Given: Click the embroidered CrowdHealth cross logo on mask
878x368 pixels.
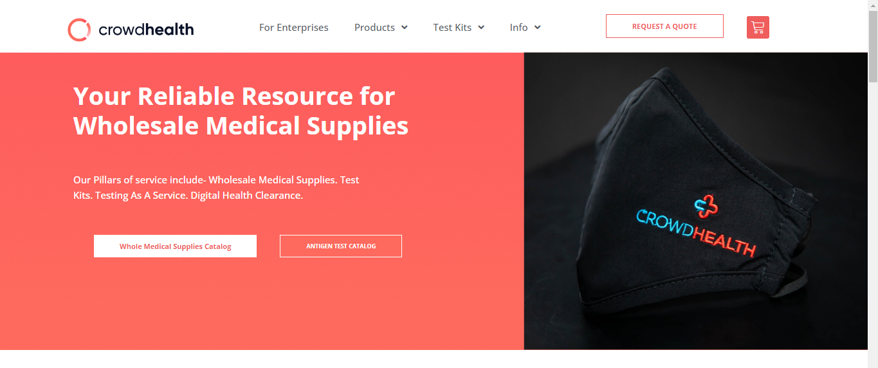Looking at the screenshot, I should click(x=705, y=206).
